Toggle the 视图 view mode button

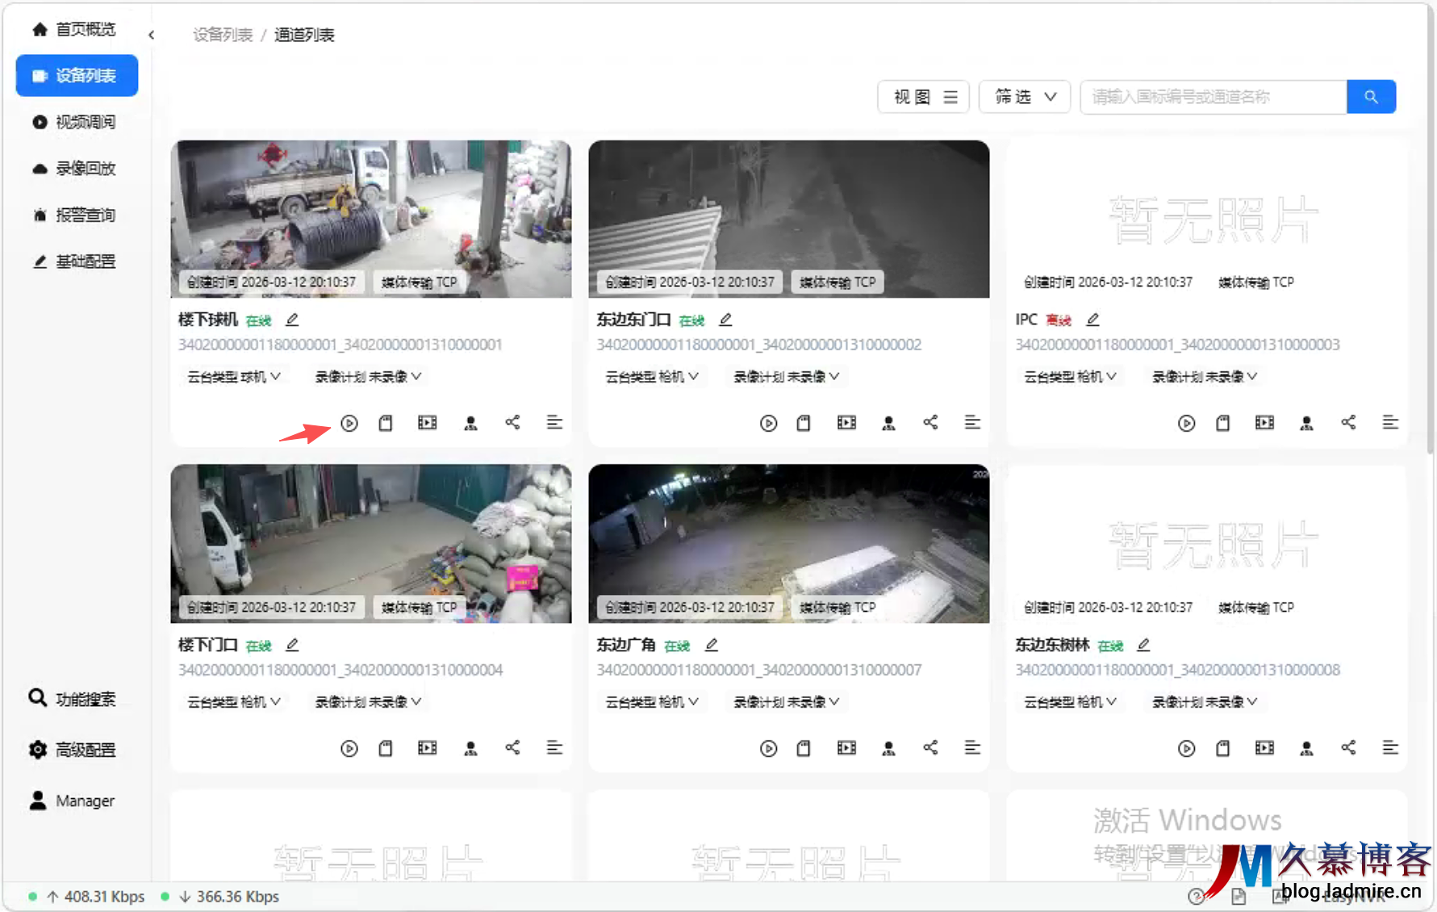[923, 97]
